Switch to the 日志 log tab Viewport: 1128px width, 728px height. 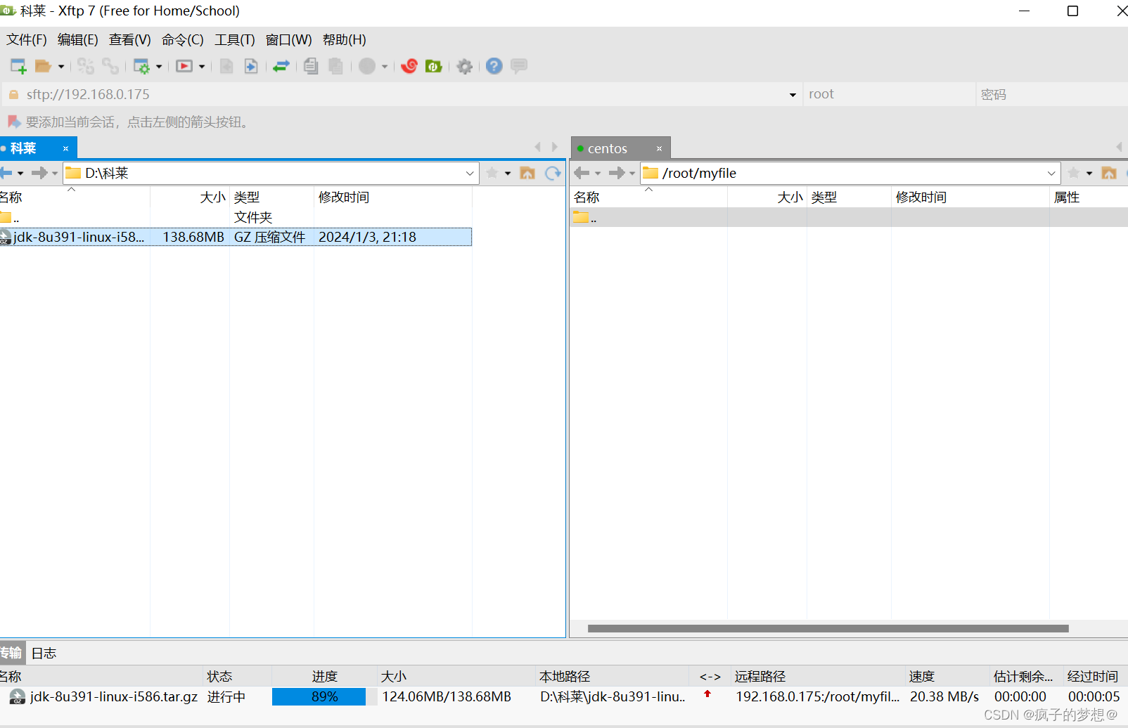[44, 654]
